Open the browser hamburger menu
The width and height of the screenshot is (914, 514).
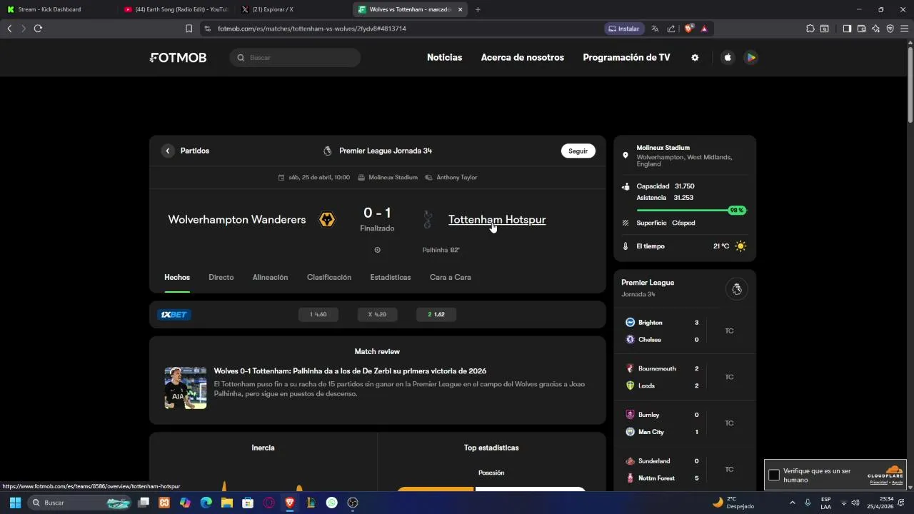click(904, 29)
